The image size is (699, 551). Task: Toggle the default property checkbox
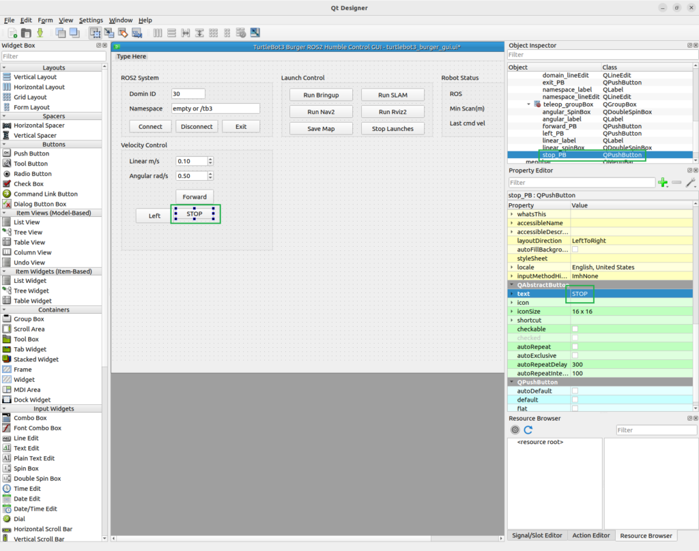pos(575,400)
